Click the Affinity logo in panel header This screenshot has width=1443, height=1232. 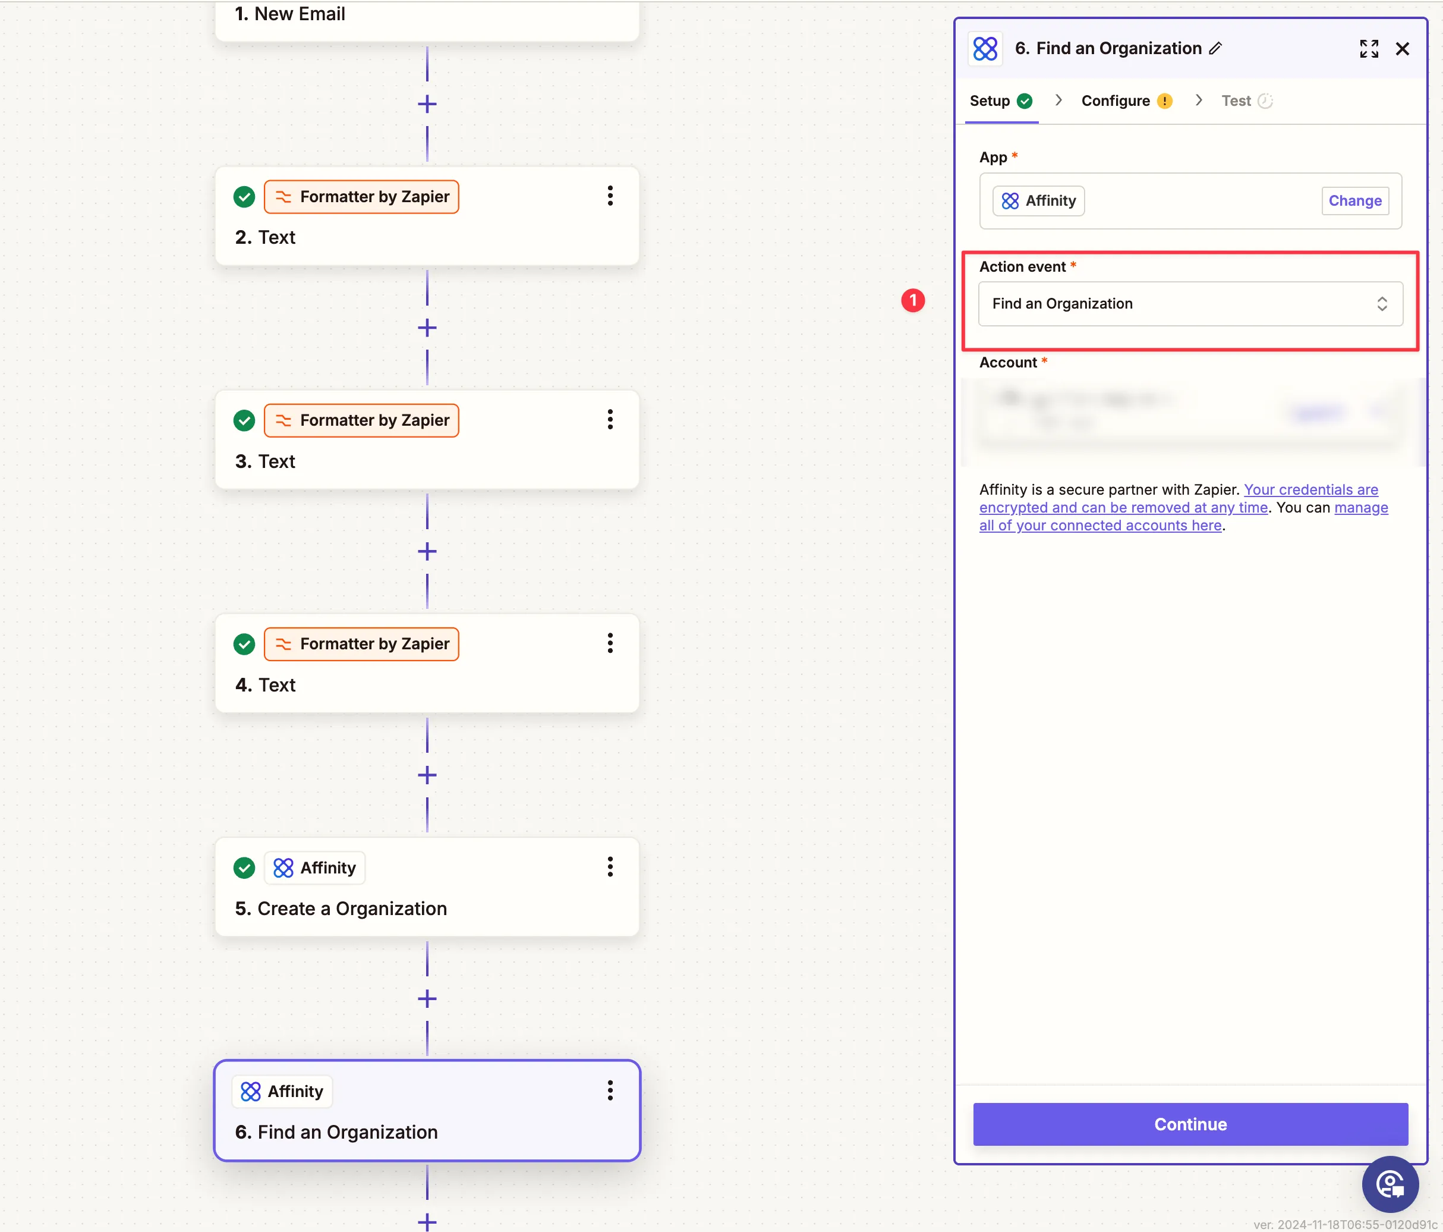985,49
